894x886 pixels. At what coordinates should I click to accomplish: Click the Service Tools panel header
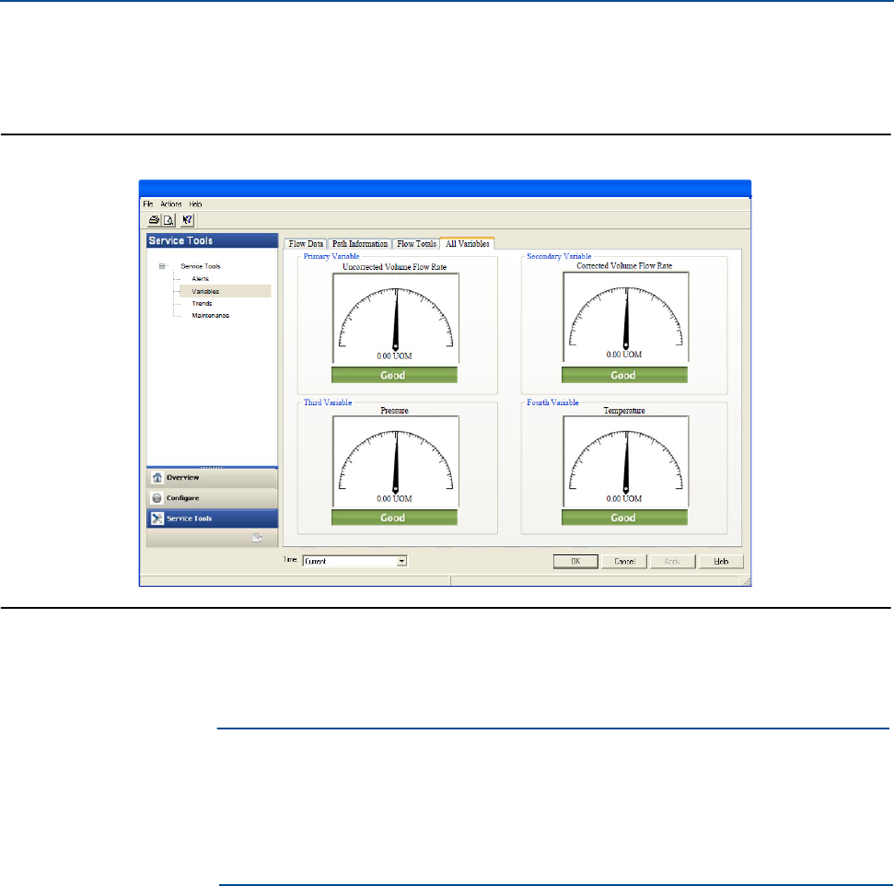point(212,240)
